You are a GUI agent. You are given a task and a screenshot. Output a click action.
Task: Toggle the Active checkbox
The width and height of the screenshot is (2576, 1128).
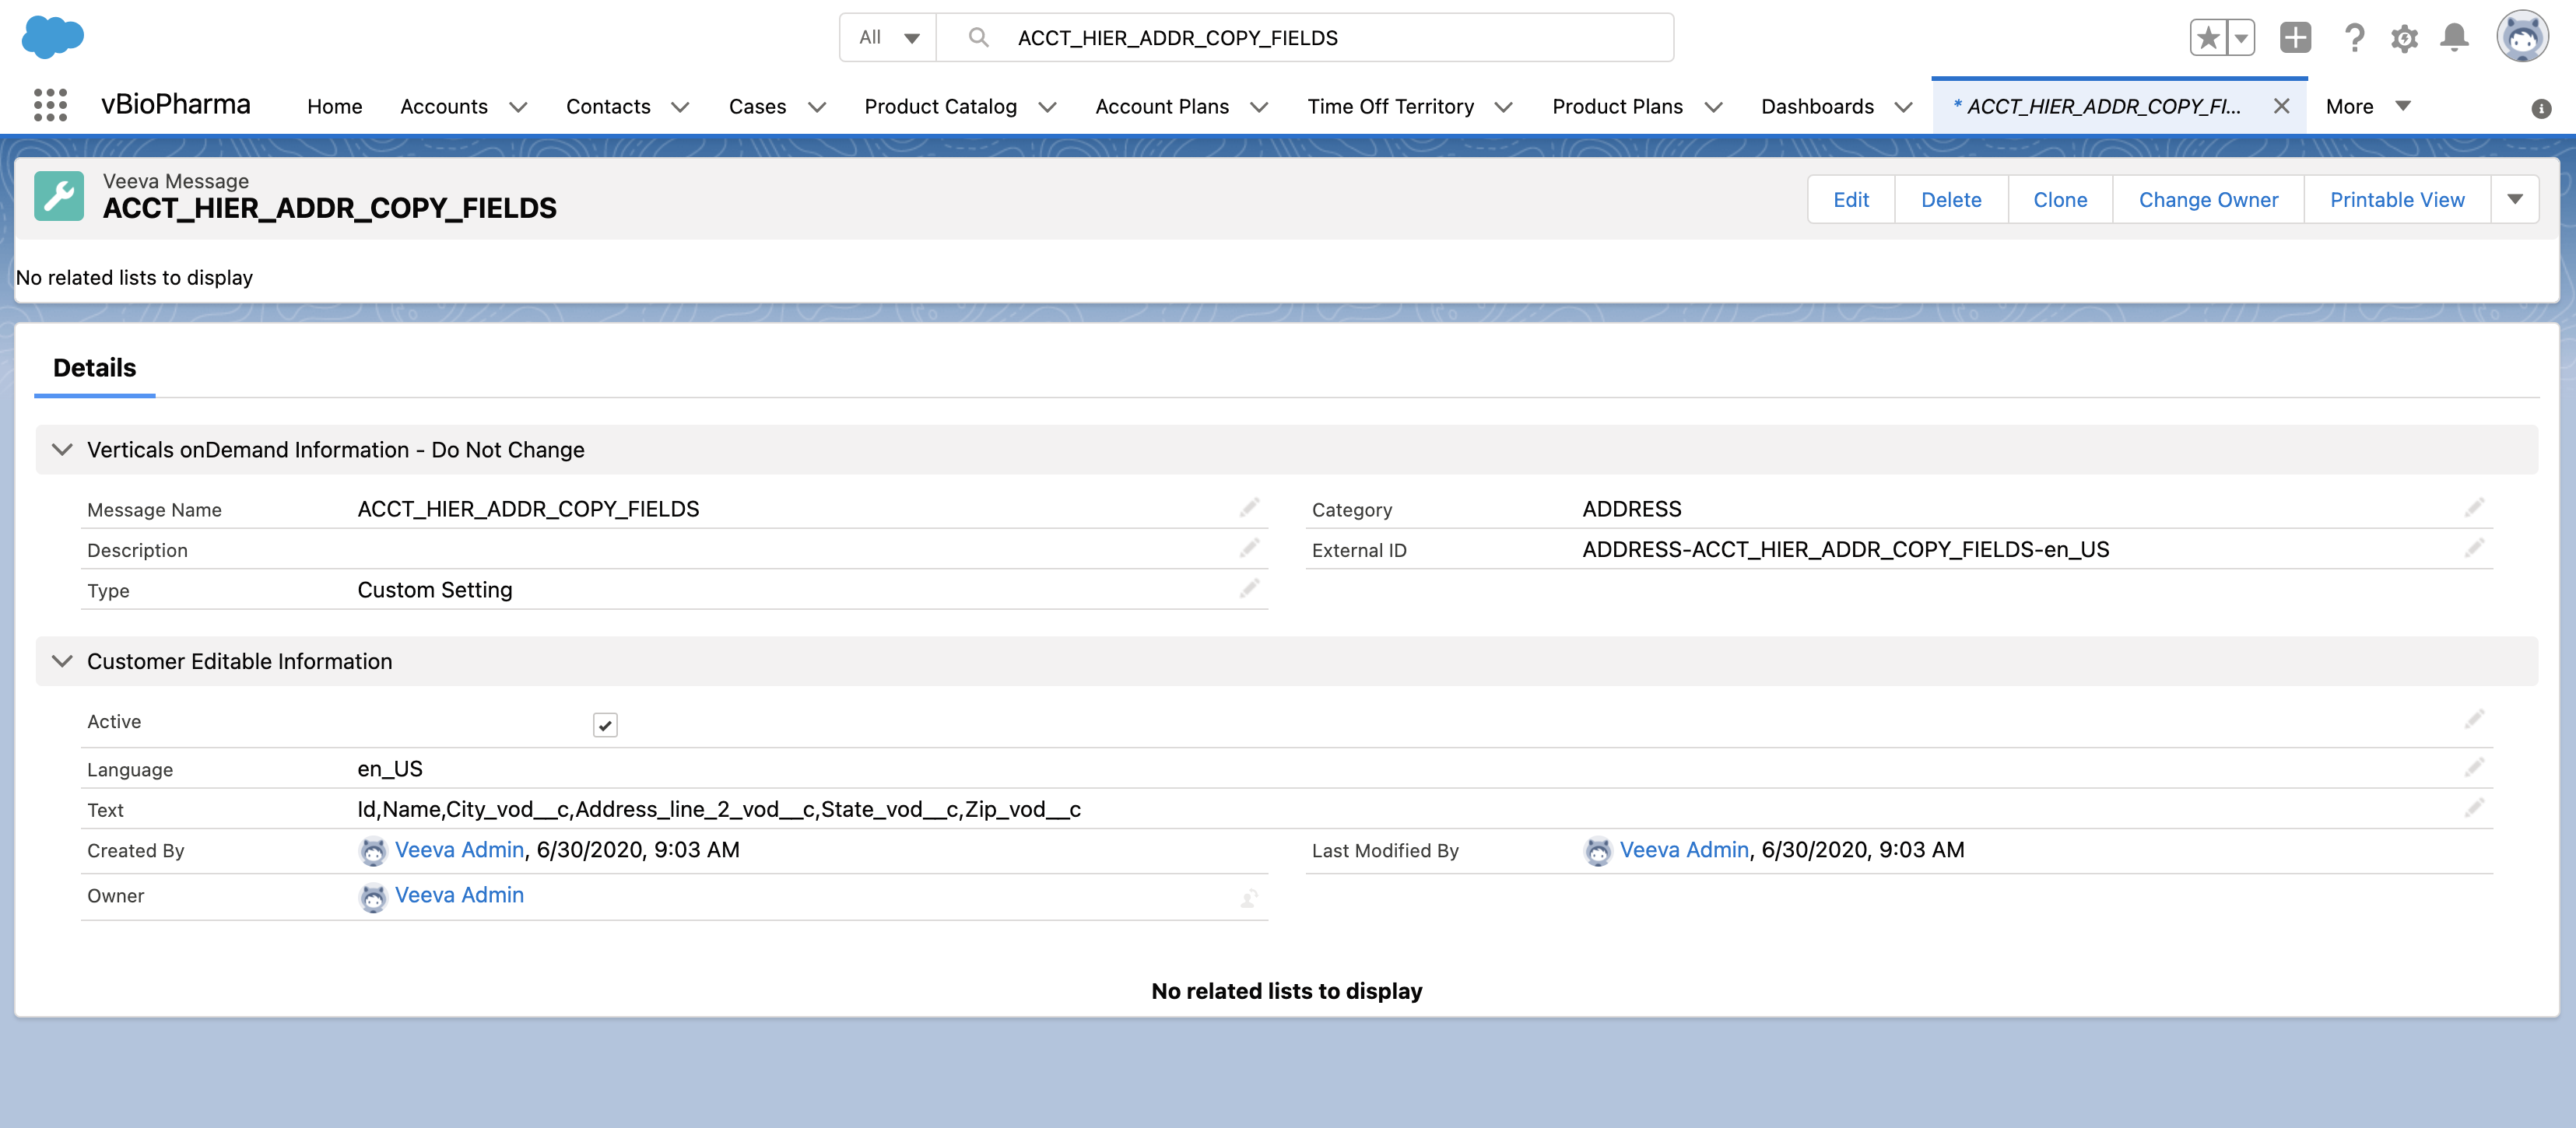click(605, 725)
